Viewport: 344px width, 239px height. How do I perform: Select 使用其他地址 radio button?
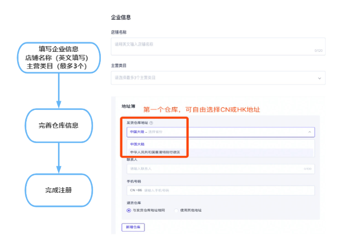[176, 210]
